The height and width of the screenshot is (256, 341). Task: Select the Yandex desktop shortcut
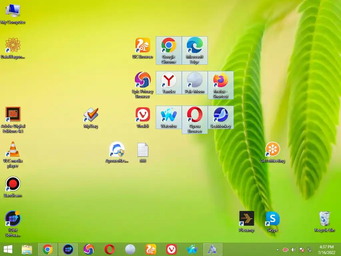169,83
